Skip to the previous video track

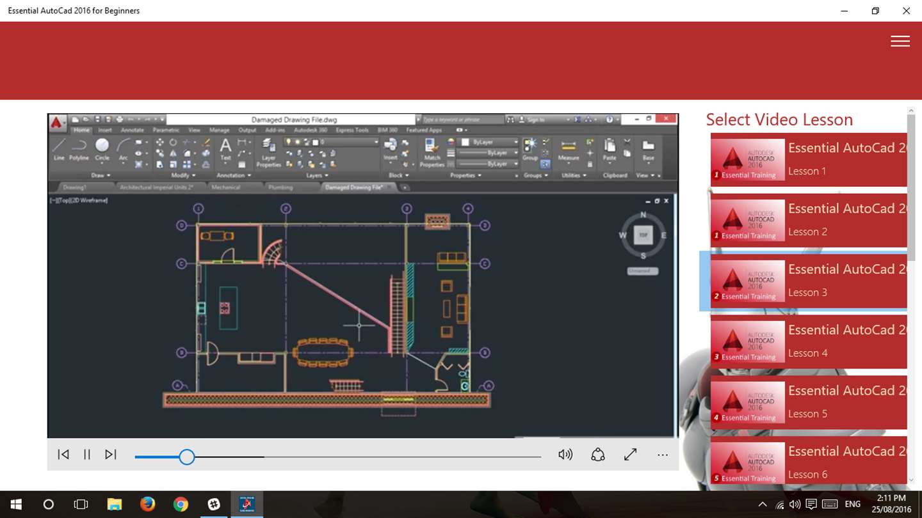point(63,455)
